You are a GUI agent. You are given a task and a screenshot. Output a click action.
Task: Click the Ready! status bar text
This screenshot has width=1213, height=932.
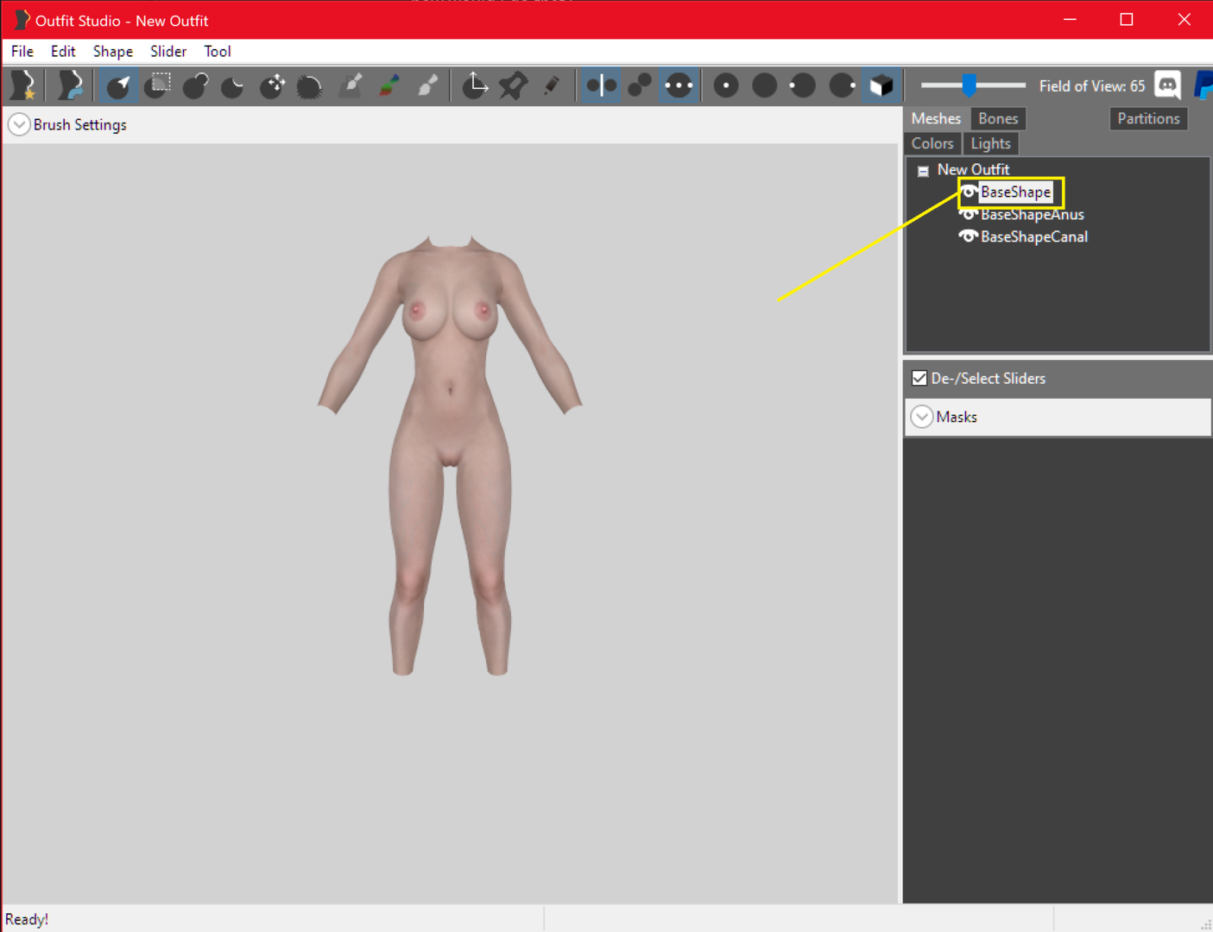(x=27, y=920)
